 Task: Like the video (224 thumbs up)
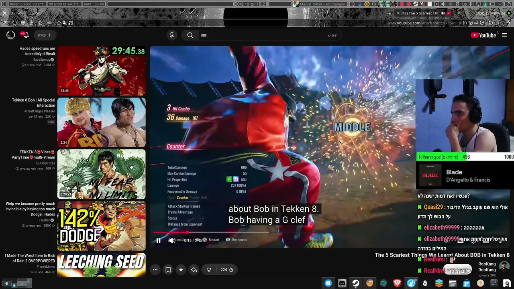pyautogui.click(x=227, y=270)
